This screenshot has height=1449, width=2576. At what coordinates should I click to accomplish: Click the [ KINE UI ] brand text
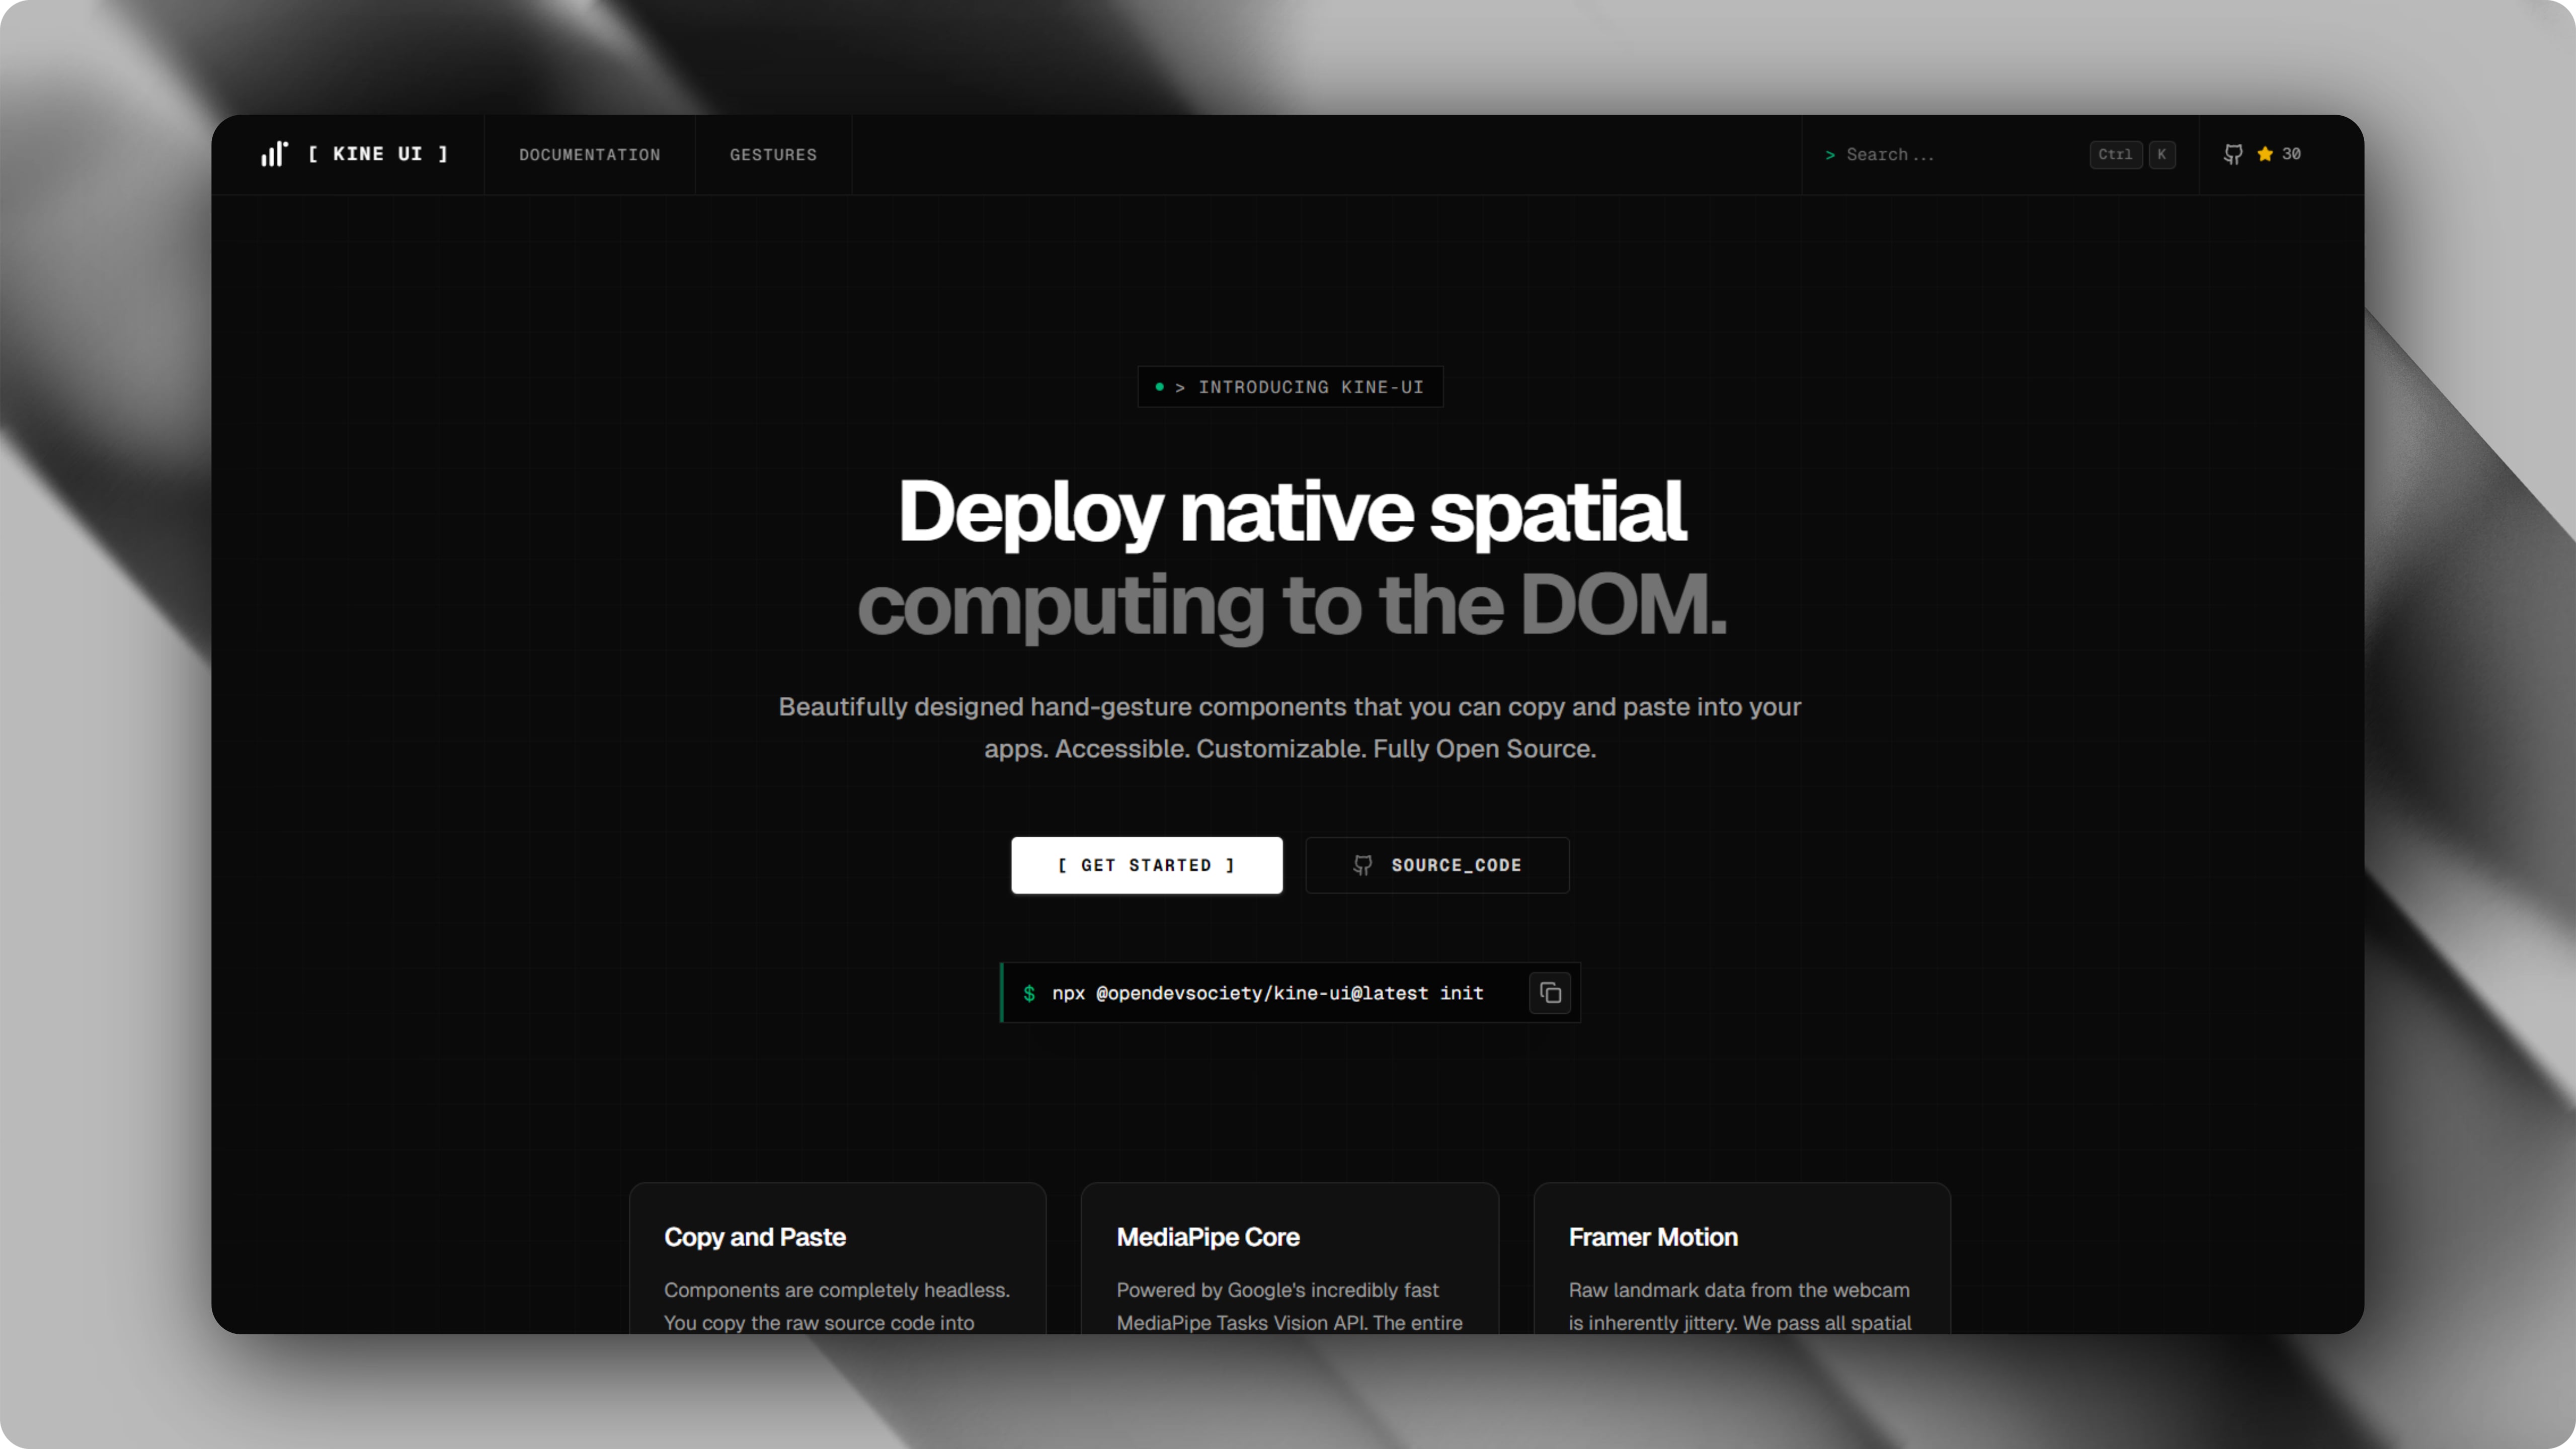(x=378, y=154)
